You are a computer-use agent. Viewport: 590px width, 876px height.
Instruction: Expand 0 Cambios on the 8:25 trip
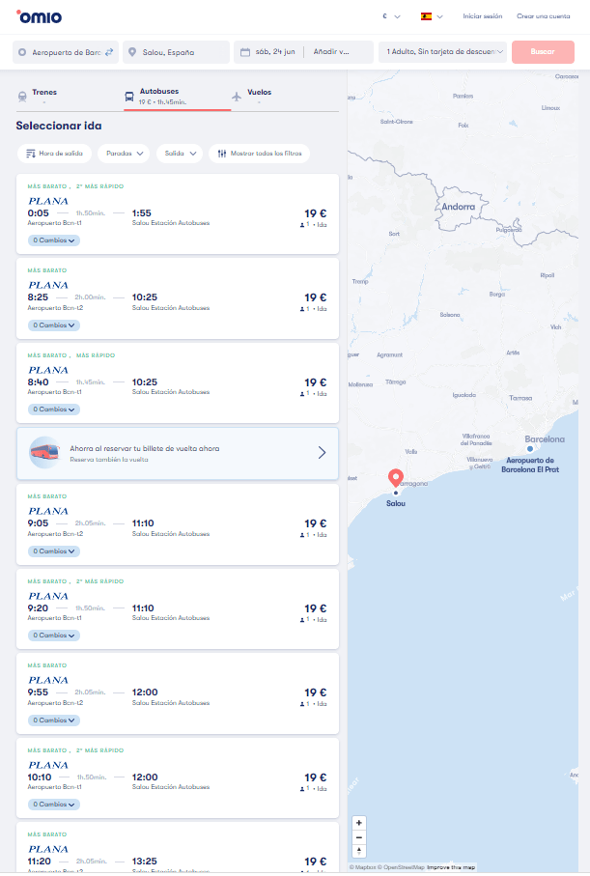coord(54,325)
